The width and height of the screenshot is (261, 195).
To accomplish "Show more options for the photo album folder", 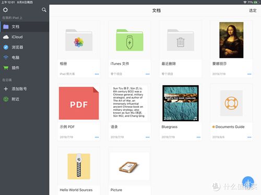I will point(97,74).
